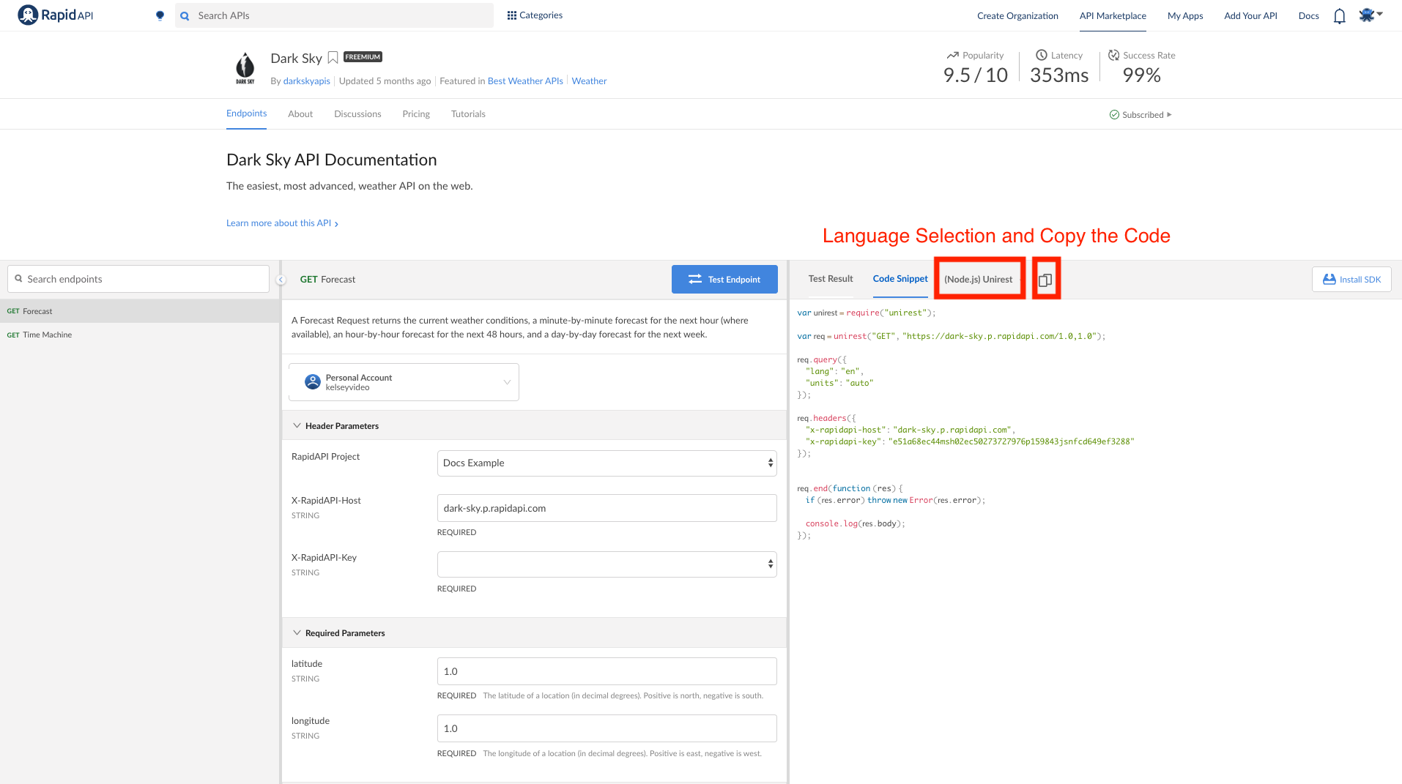1402x784 pixels.
Task: Click the 99% success rate value
Action: (1141, 75)
